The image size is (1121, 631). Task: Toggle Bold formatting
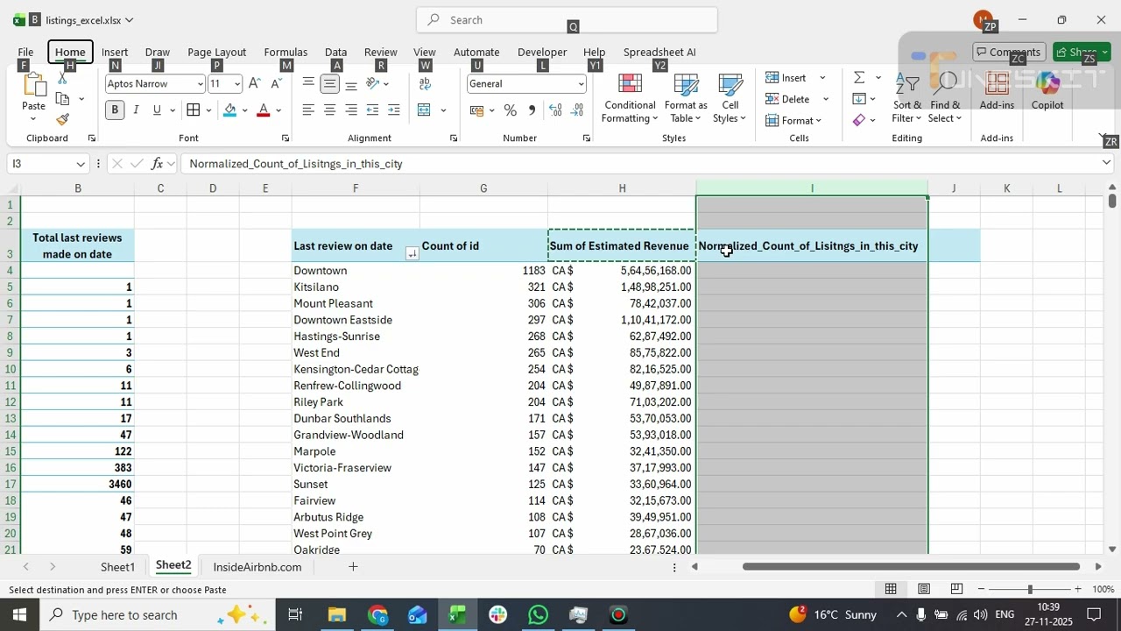115,110
